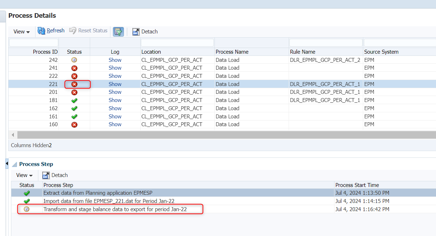Click failed status icon for process 221

click(x=74, y=84)
